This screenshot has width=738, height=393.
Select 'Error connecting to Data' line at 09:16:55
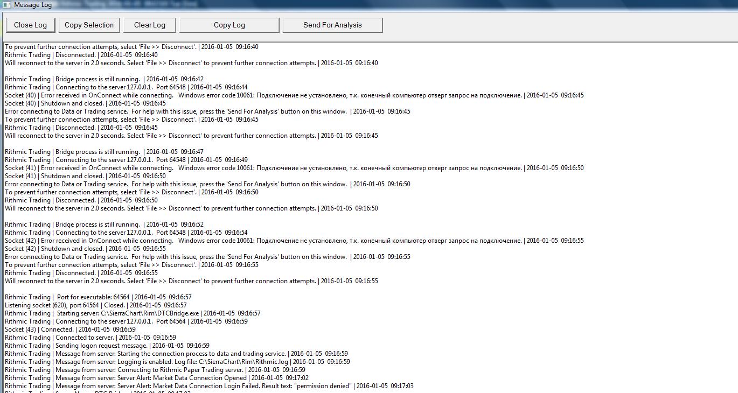click(x=207, y=257)
